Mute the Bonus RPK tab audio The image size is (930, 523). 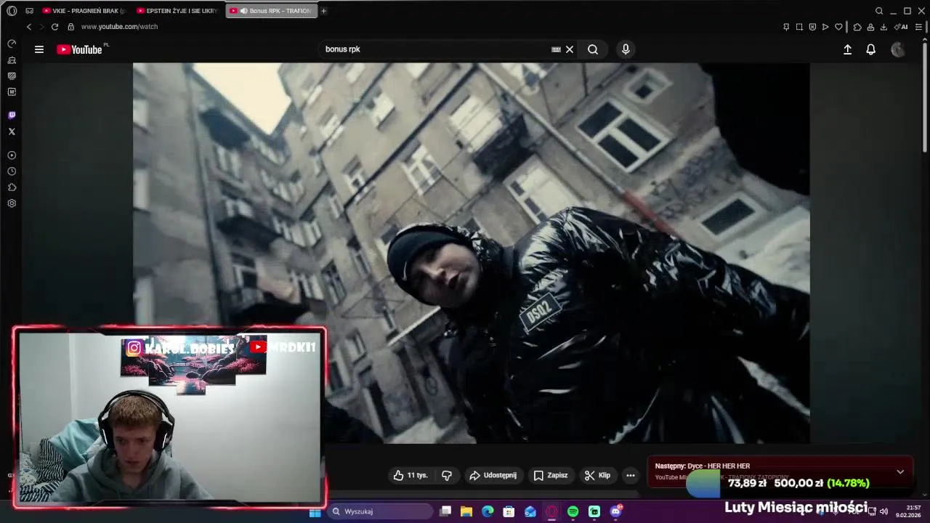point(243,11)
